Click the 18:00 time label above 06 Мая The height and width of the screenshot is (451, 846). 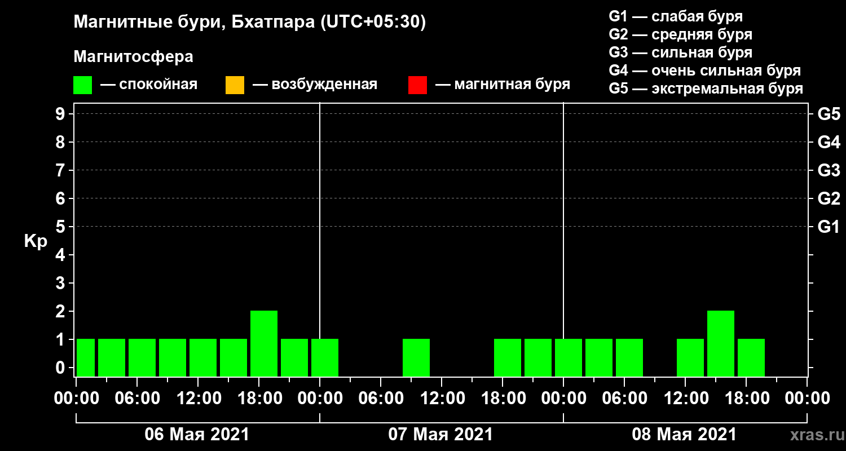(259, 399)
